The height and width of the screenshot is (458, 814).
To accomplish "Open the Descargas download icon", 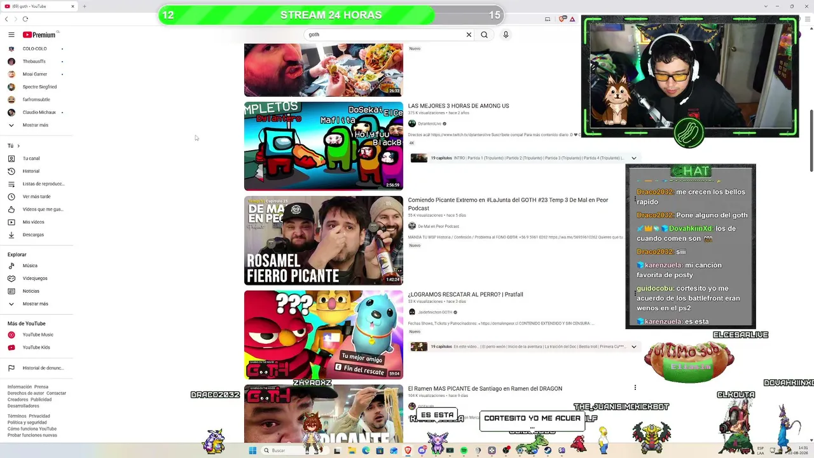I will pyautogui.click(x=11, y=235).
